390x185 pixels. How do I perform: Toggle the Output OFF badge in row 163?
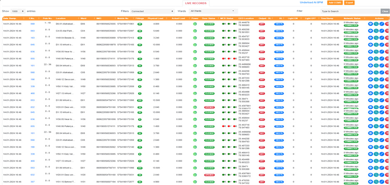(x=262, y=38)
